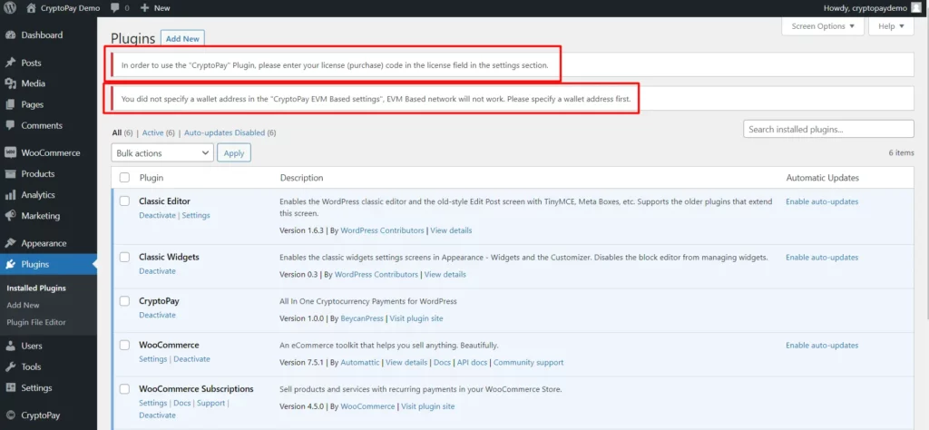Filter by Active plugins
The image size is (929, 430).
152,132
